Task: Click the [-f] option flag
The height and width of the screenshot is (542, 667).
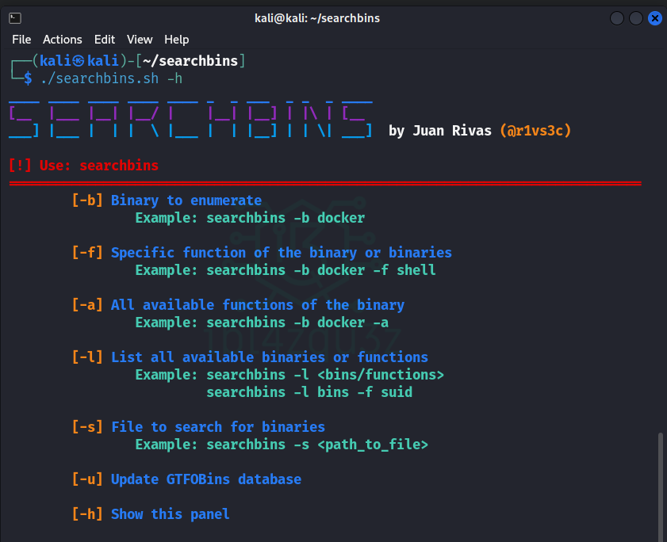Action: pos(87,253)
